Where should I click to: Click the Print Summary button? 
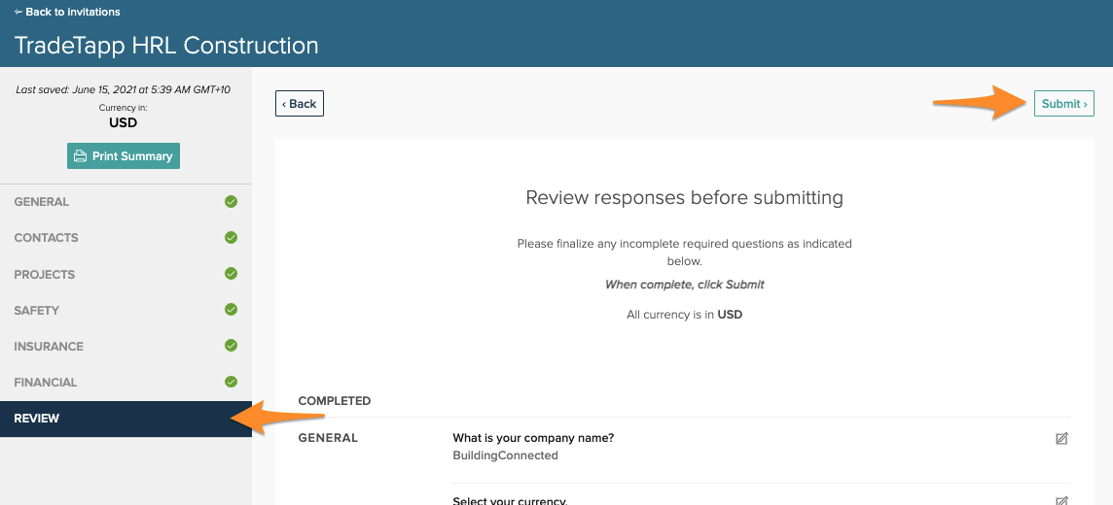(x=124, y=156)
